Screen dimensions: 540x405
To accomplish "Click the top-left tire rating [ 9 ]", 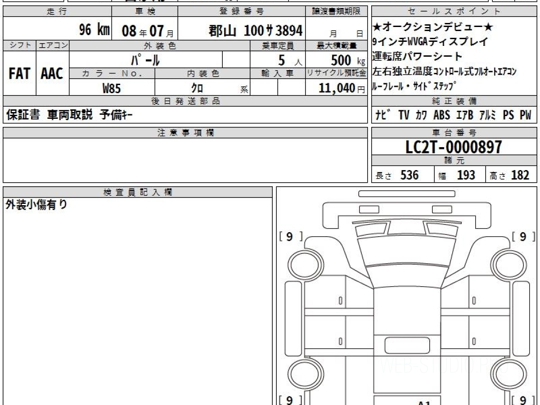I will (x=291, y=237).
